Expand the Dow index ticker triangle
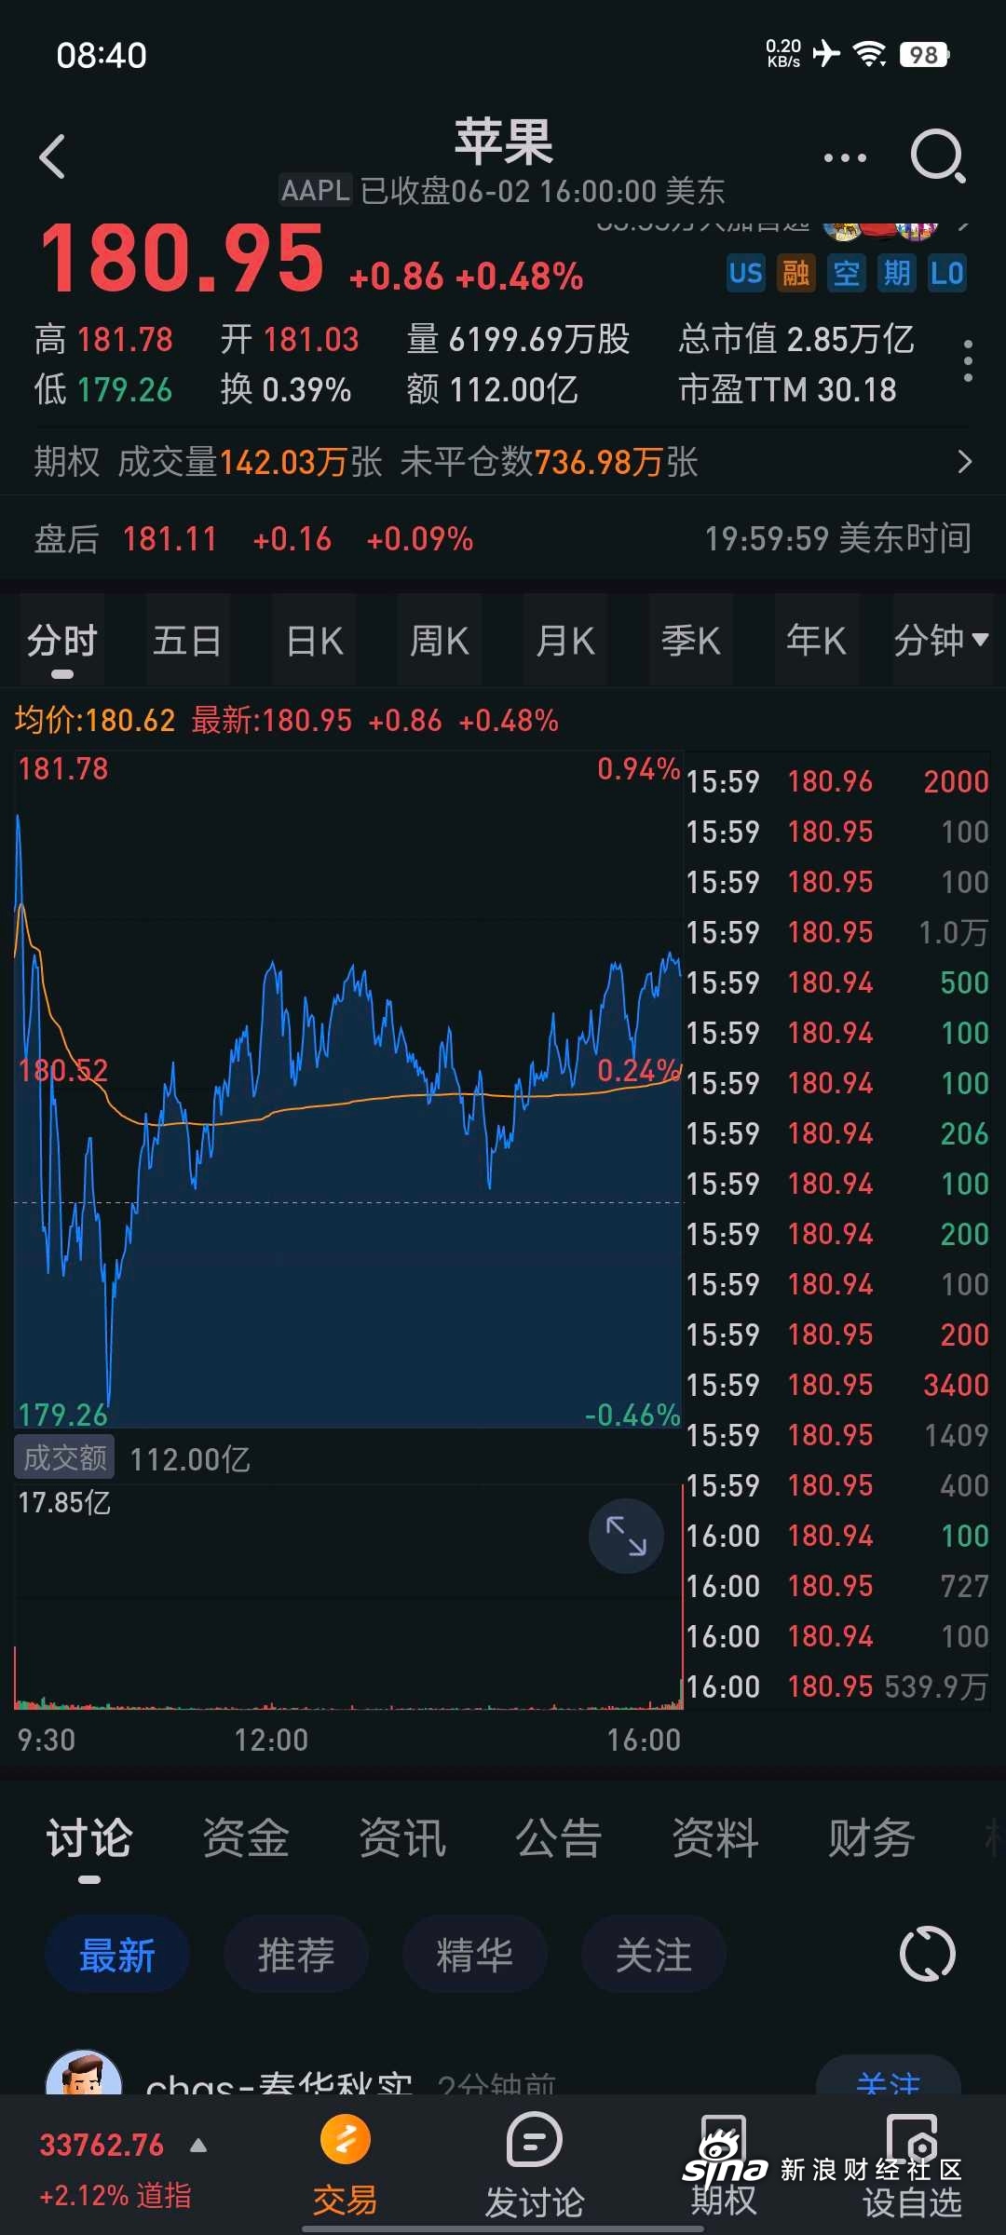Viewport: 1006px width, 2235px height. (x=198, y=2146)
